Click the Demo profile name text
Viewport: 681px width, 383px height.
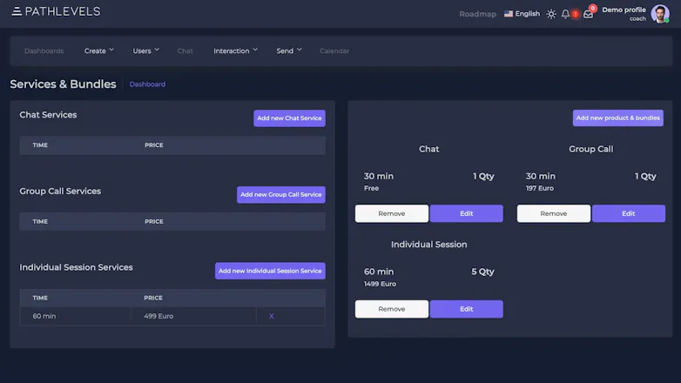[x=624, y=10]
